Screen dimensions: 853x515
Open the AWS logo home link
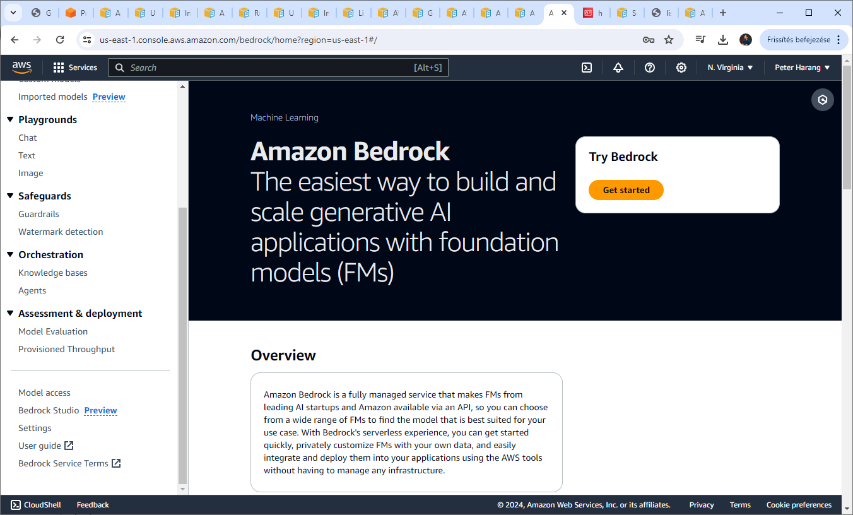point(21,68)
